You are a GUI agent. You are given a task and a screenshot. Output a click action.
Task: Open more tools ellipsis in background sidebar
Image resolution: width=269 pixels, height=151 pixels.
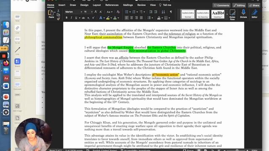click(17, 95)
